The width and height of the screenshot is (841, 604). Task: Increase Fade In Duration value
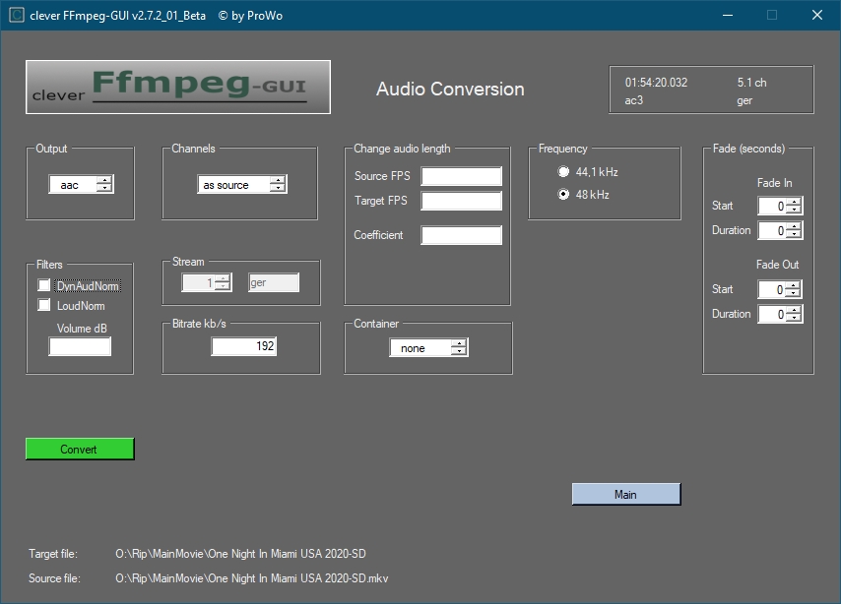794,226
